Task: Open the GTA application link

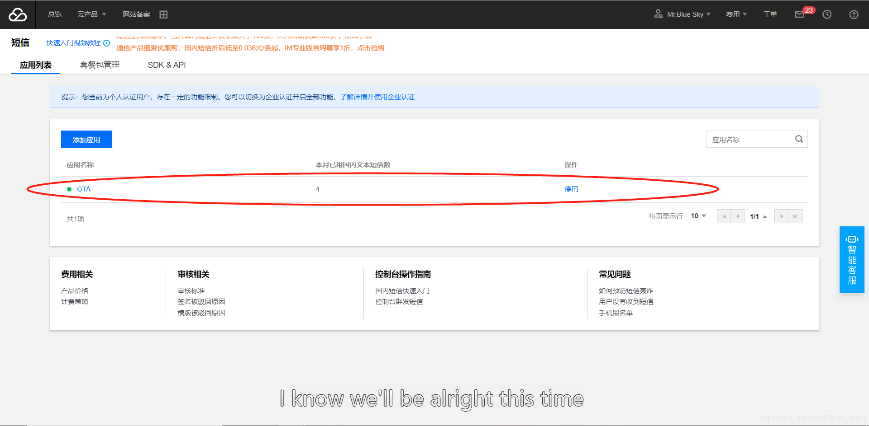Action: click(x=84, y=189)
